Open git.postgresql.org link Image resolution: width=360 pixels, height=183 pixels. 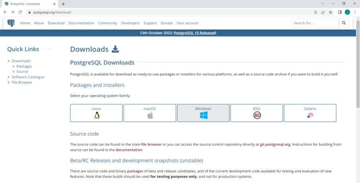(x=275, y=144)
